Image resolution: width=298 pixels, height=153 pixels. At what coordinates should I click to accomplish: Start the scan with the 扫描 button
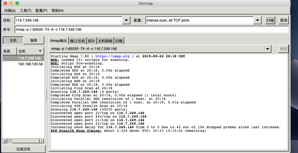pos(270,20)
